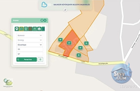Select the parcel grid search tab
Image resolution: width=140 pixels, height=91 pixels.
point(21,29)
